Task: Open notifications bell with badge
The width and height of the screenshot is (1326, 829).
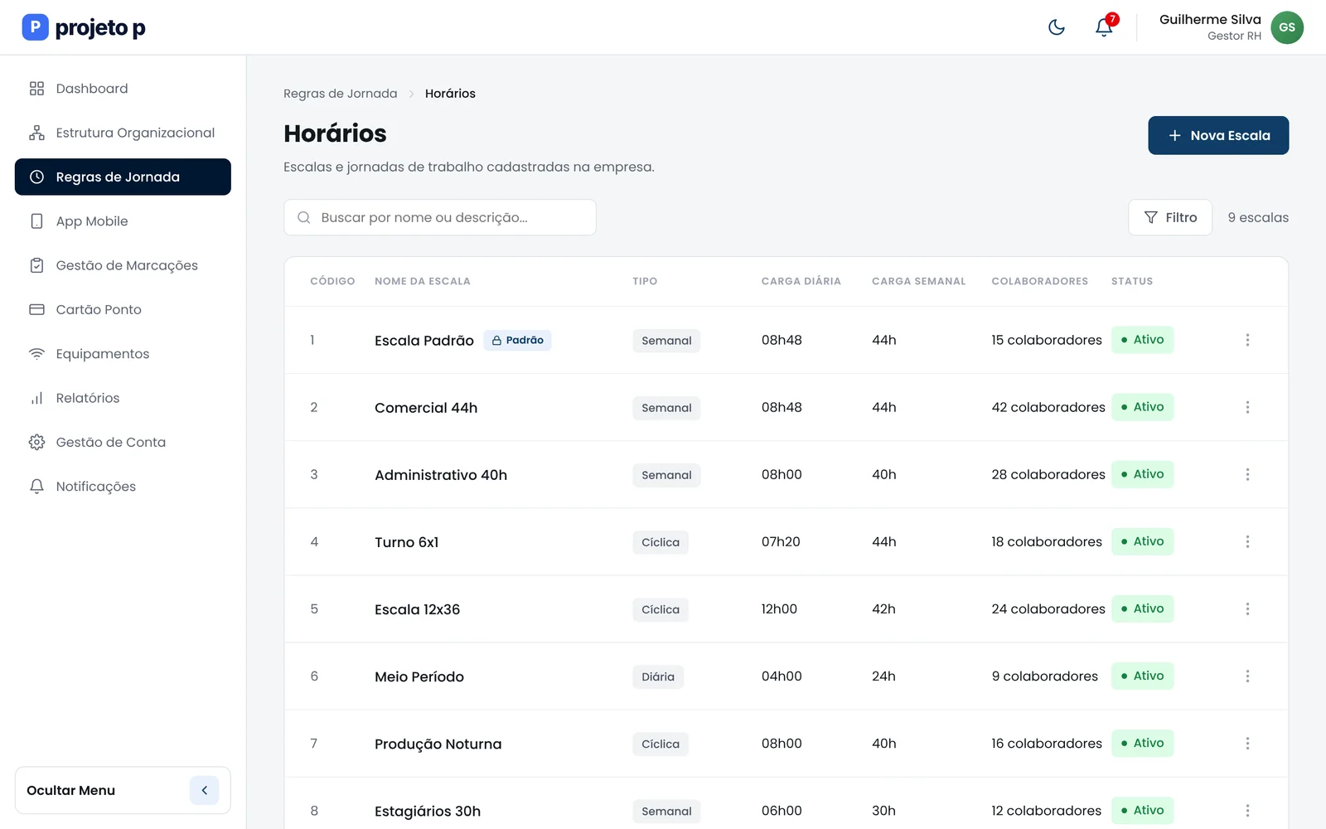Action: pos(1105,27)
